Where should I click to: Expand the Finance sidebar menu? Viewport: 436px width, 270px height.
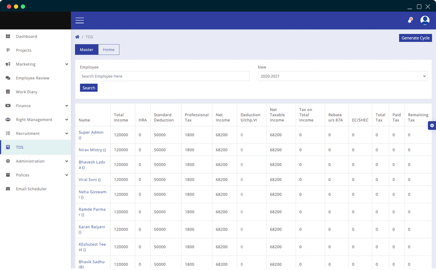(67, 106)
